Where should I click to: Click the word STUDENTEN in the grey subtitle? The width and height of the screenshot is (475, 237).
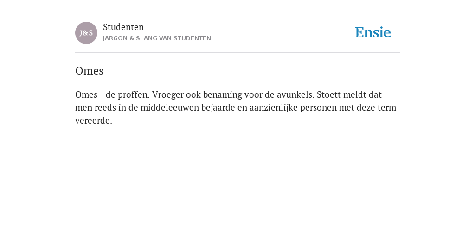pyautogui.click(x=193, y=38)
